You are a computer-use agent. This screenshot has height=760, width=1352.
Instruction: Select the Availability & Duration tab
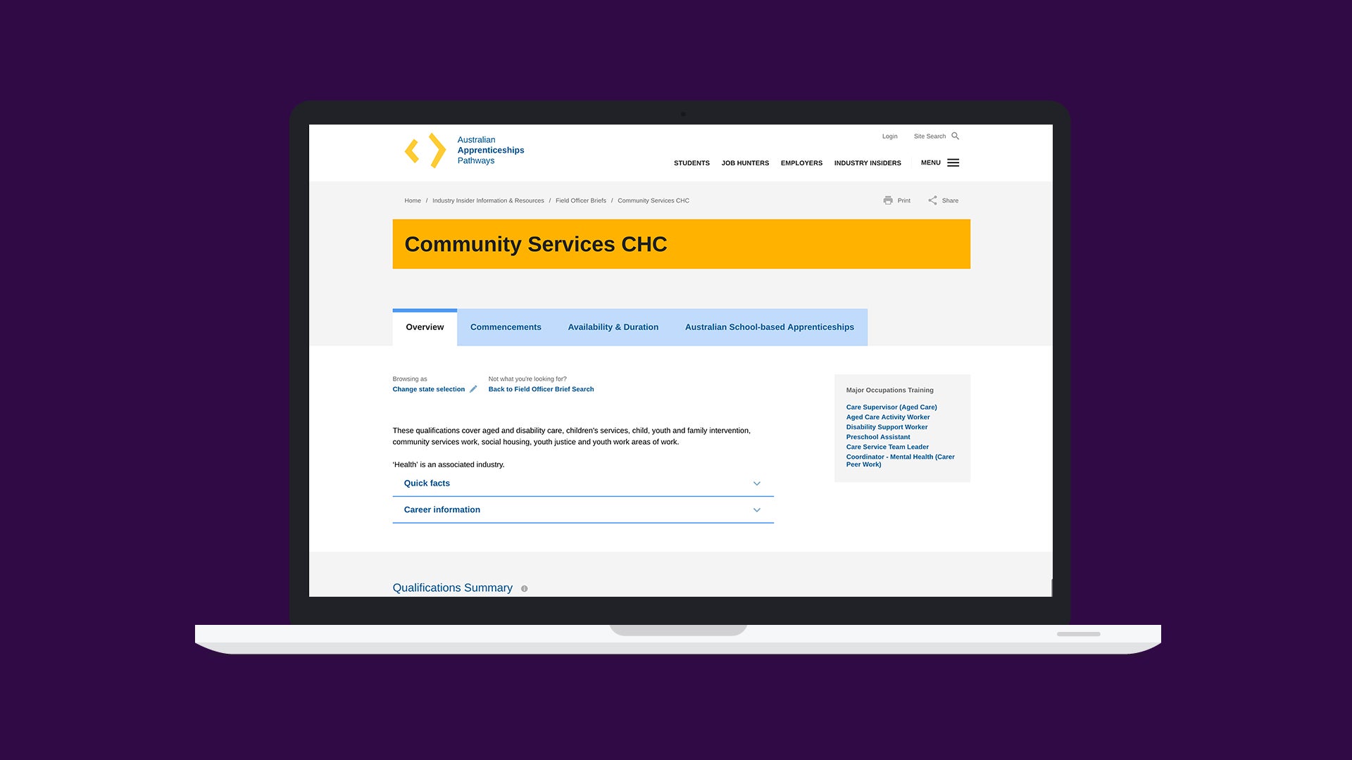[613, 327]
